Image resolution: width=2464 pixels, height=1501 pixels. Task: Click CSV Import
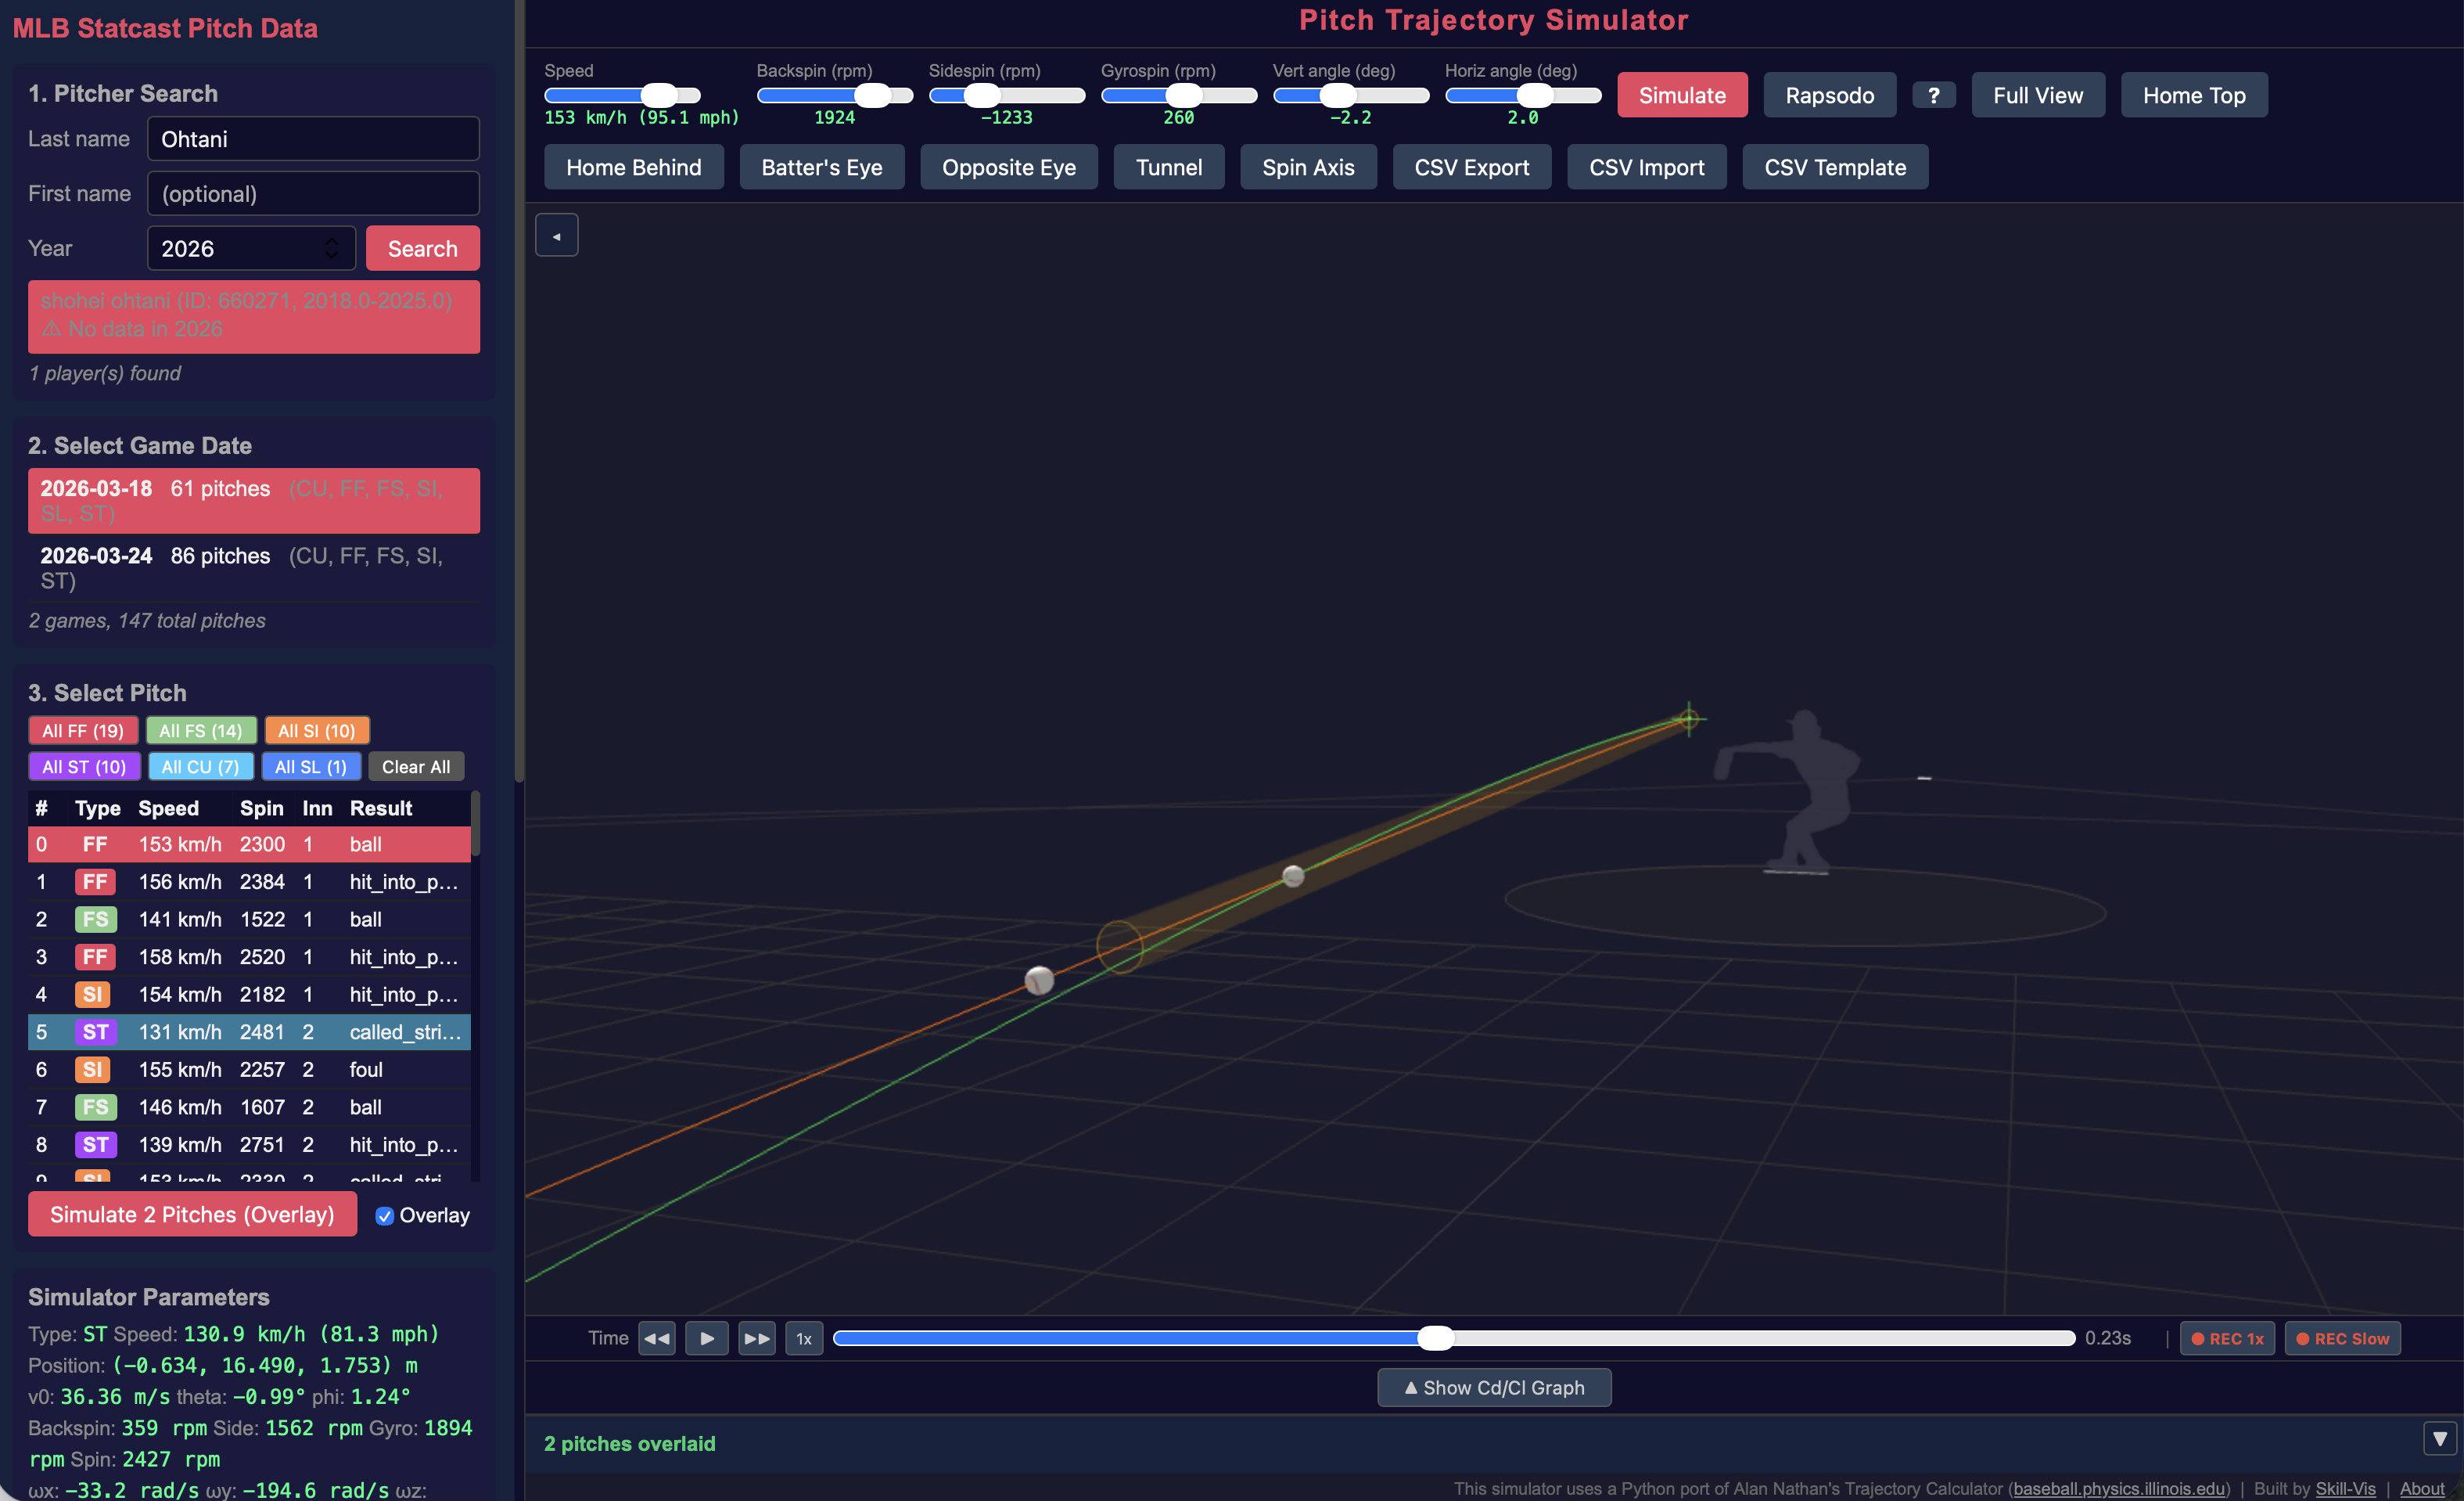tap(1647, 167)
